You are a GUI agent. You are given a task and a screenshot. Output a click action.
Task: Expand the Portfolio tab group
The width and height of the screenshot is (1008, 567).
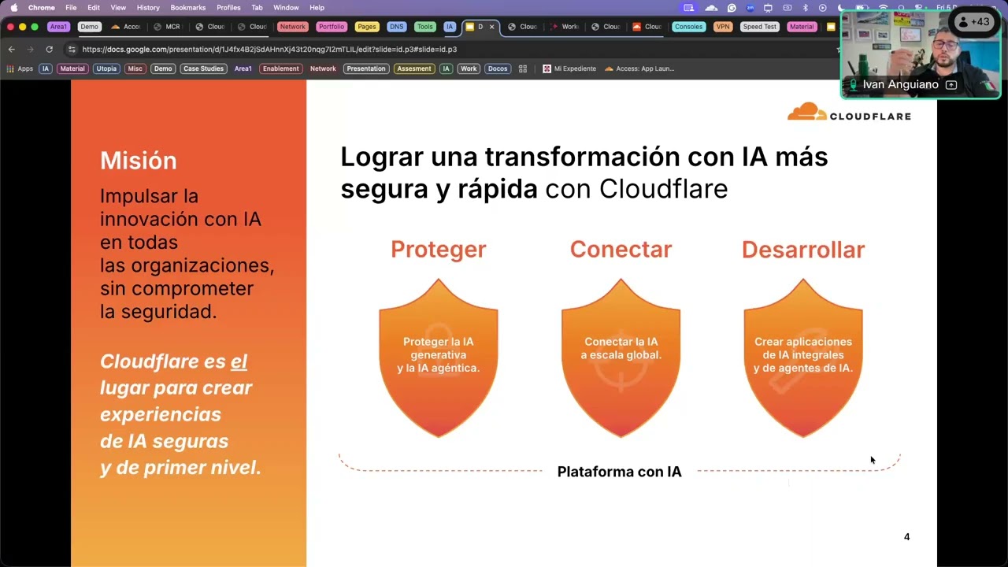pos(332,27)
